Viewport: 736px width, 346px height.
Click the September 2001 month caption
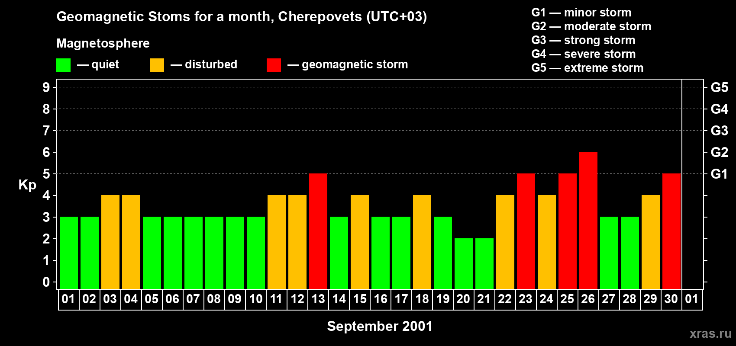coord(379,326)
